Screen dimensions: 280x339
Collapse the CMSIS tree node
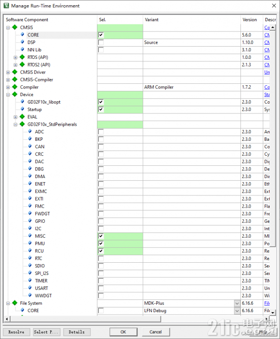[8, 28]
